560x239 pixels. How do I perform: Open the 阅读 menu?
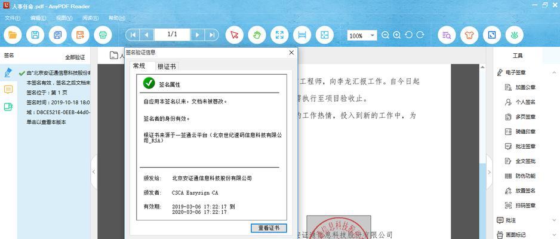tap(90, 18)
